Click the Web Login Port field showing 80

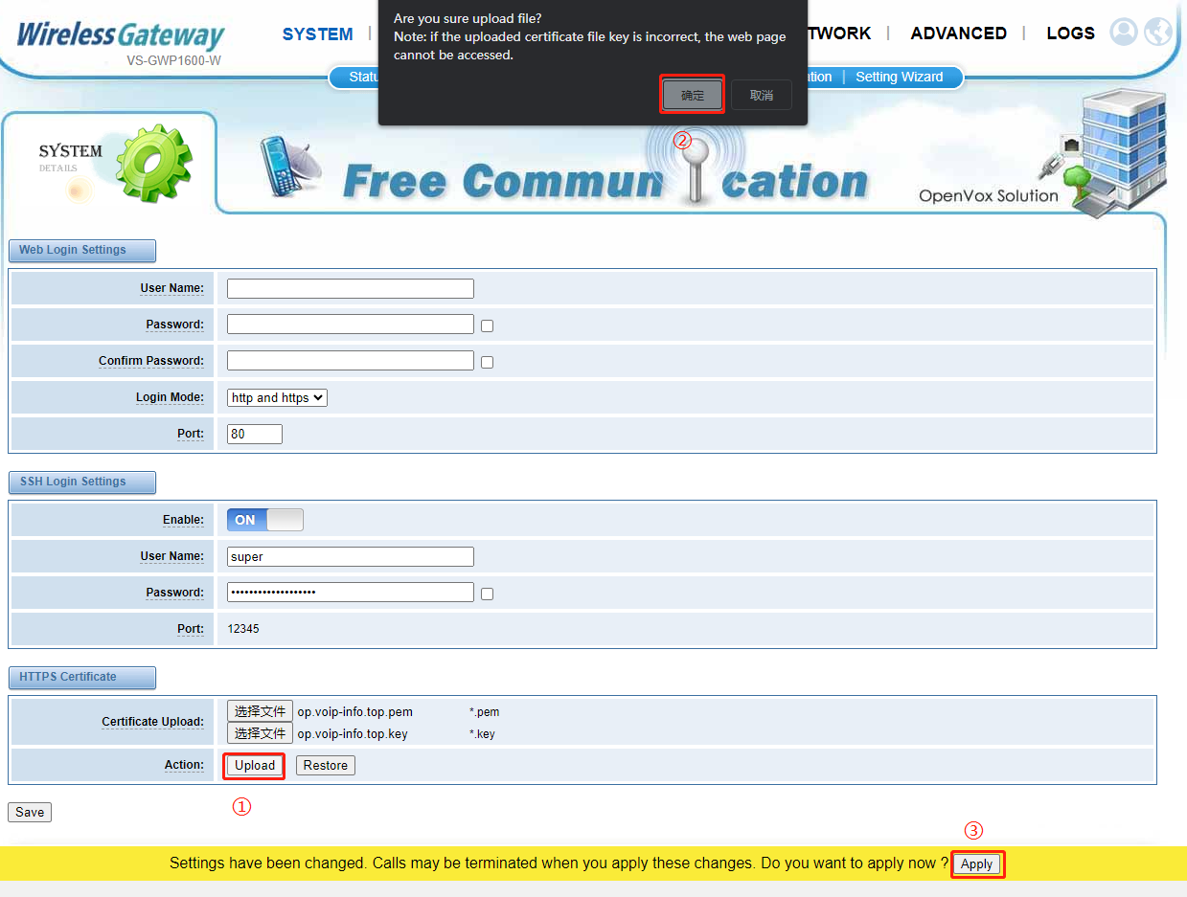[255, 434]
